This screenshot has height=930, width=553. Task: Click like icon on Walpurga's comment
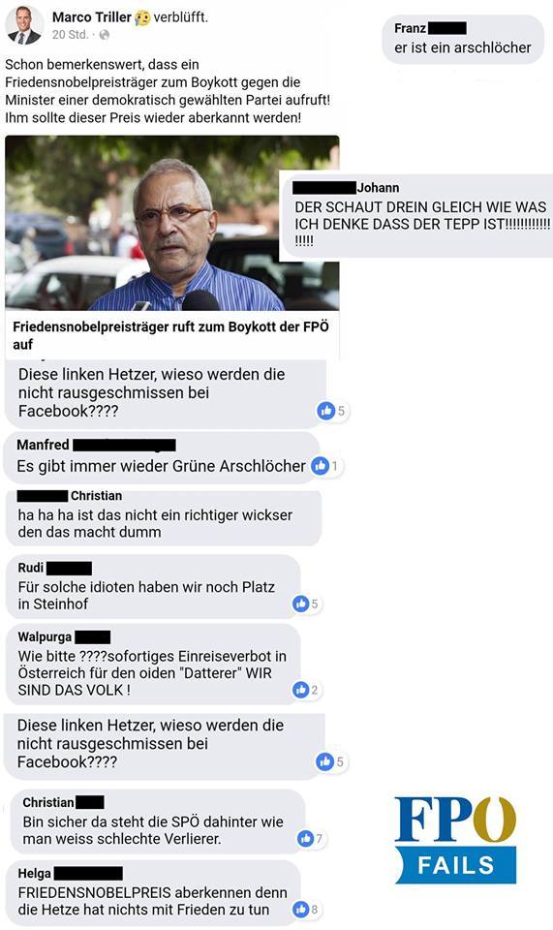pos(301,690)
